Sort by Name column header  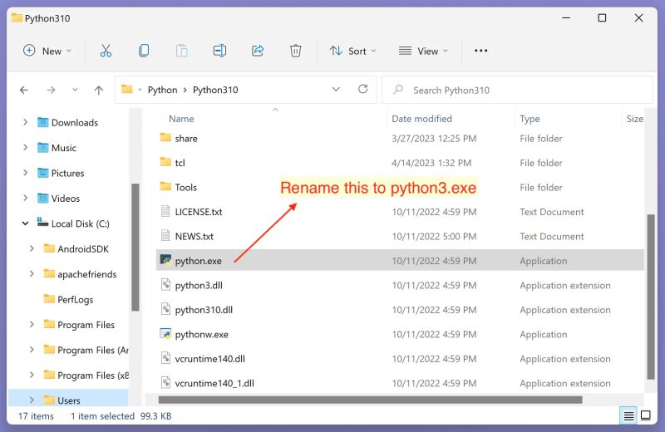tap(181, 119)
